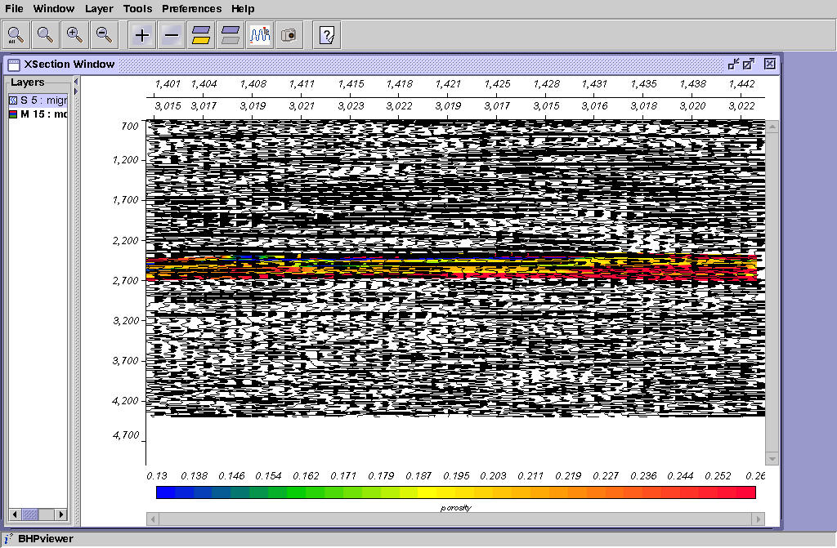The height and width of the screenshot is (548, 837).
Task: Open the Preferences menu
Action: tap(191, 8)
